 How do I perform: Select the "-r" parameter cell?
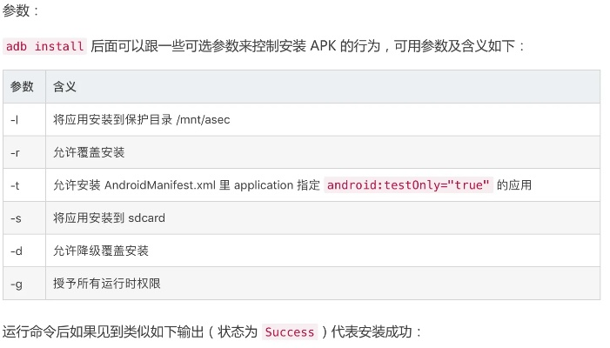coord(16,152)
